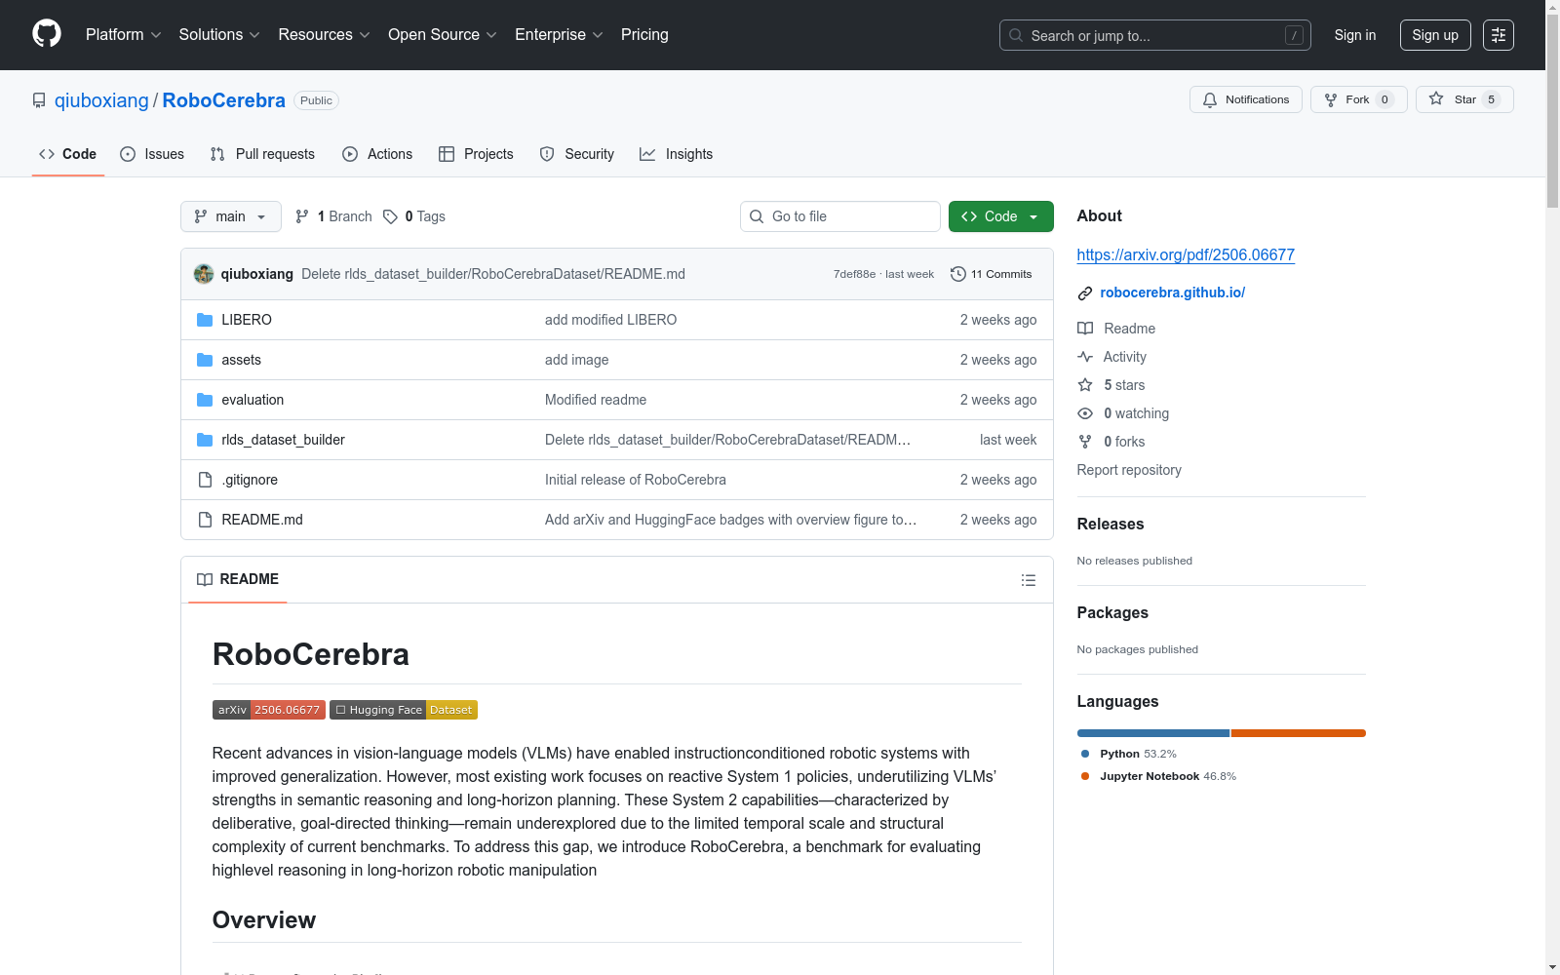This screenshot has width=1560, height=975.
Task: Click the arXiv 2506.06677 badge
Action: pos(269,710)
